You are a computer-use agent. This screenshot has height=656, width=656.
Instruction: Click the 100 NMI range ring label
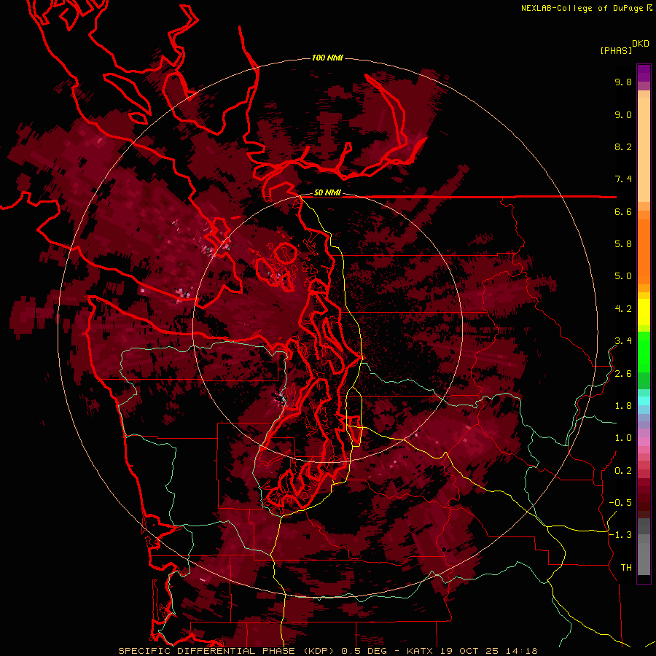click(x=327, y=58)
